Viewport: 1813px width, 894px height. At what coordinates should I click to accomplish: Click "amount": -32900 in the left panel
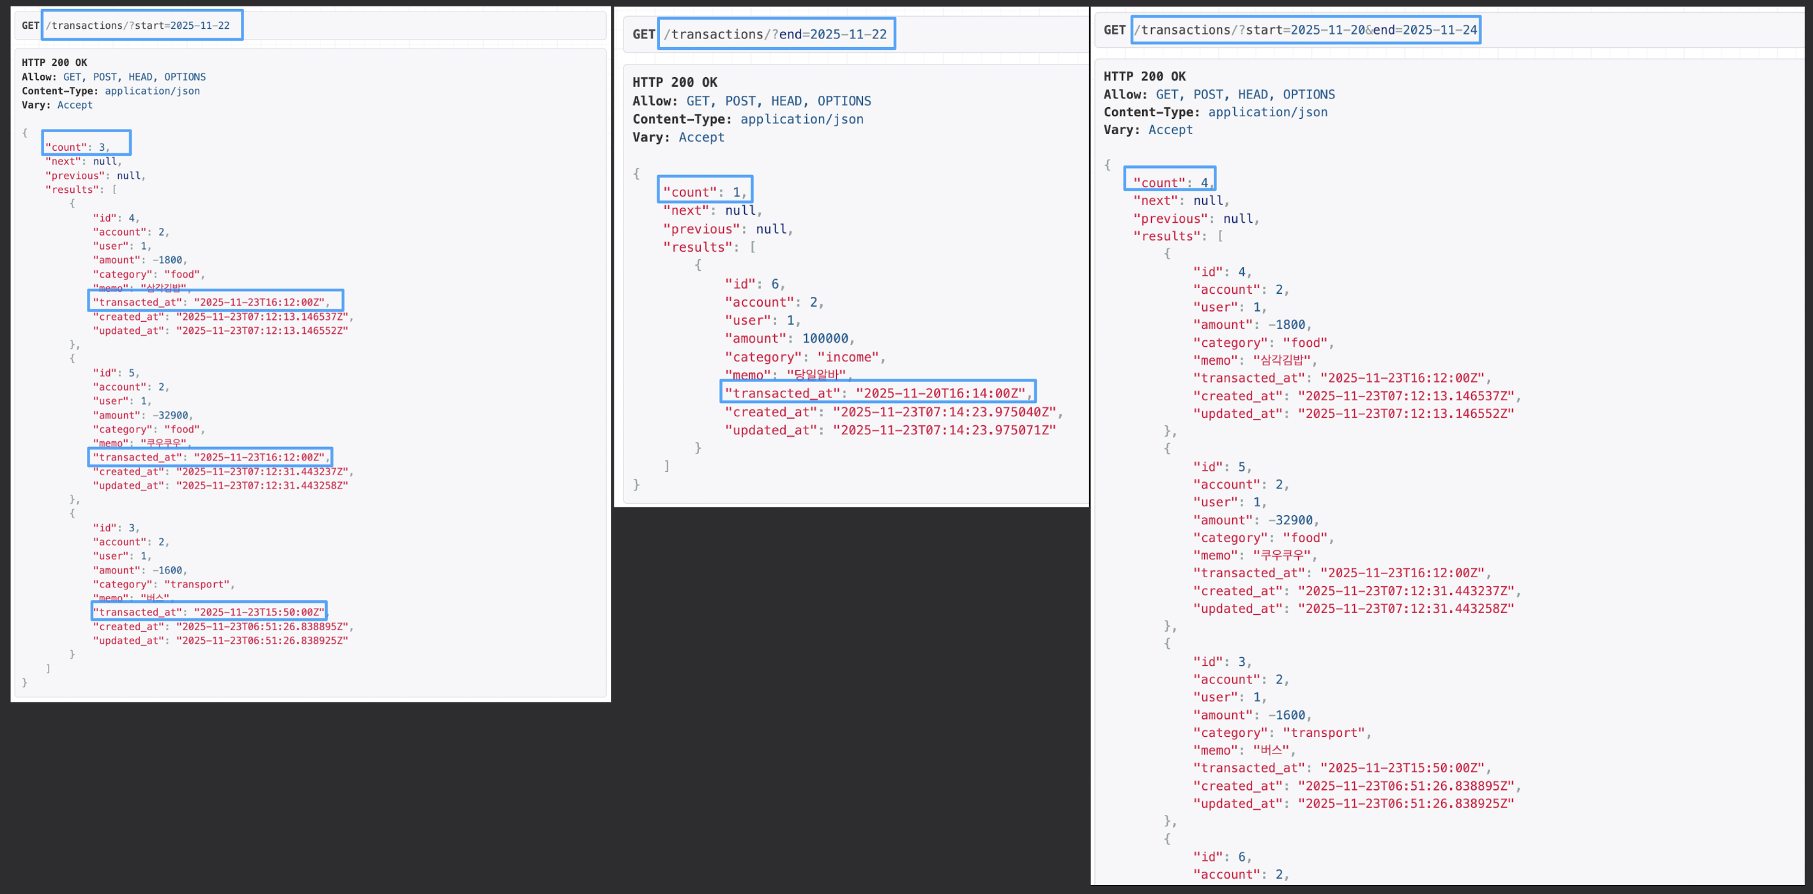click(142, 415)
